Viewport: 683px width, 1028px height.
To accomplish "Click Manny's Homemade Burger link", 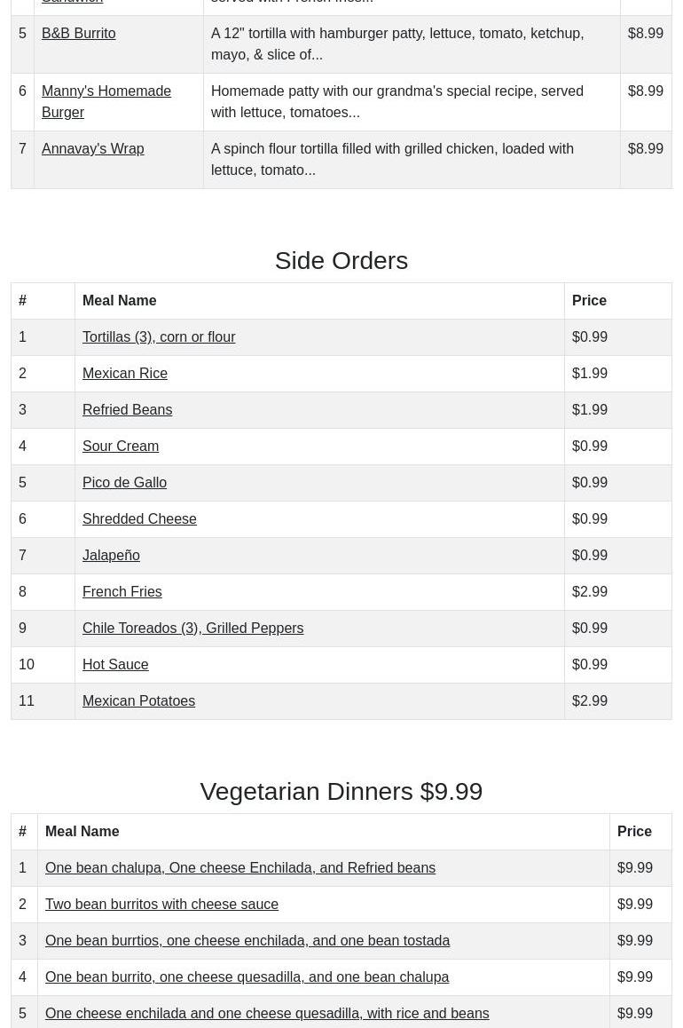I will point(106,101).
